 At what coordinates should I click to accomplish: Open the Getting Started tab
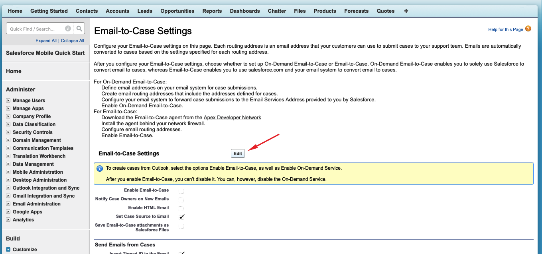49,11
